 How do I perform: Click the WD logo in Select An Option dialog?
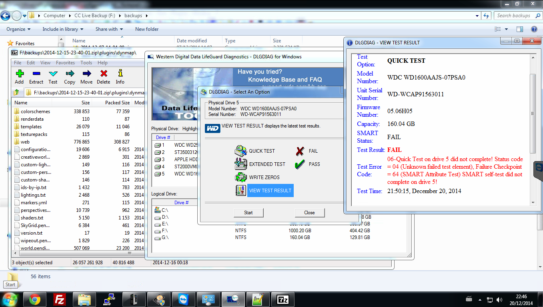pyautogui.click(x=212, y=128)
